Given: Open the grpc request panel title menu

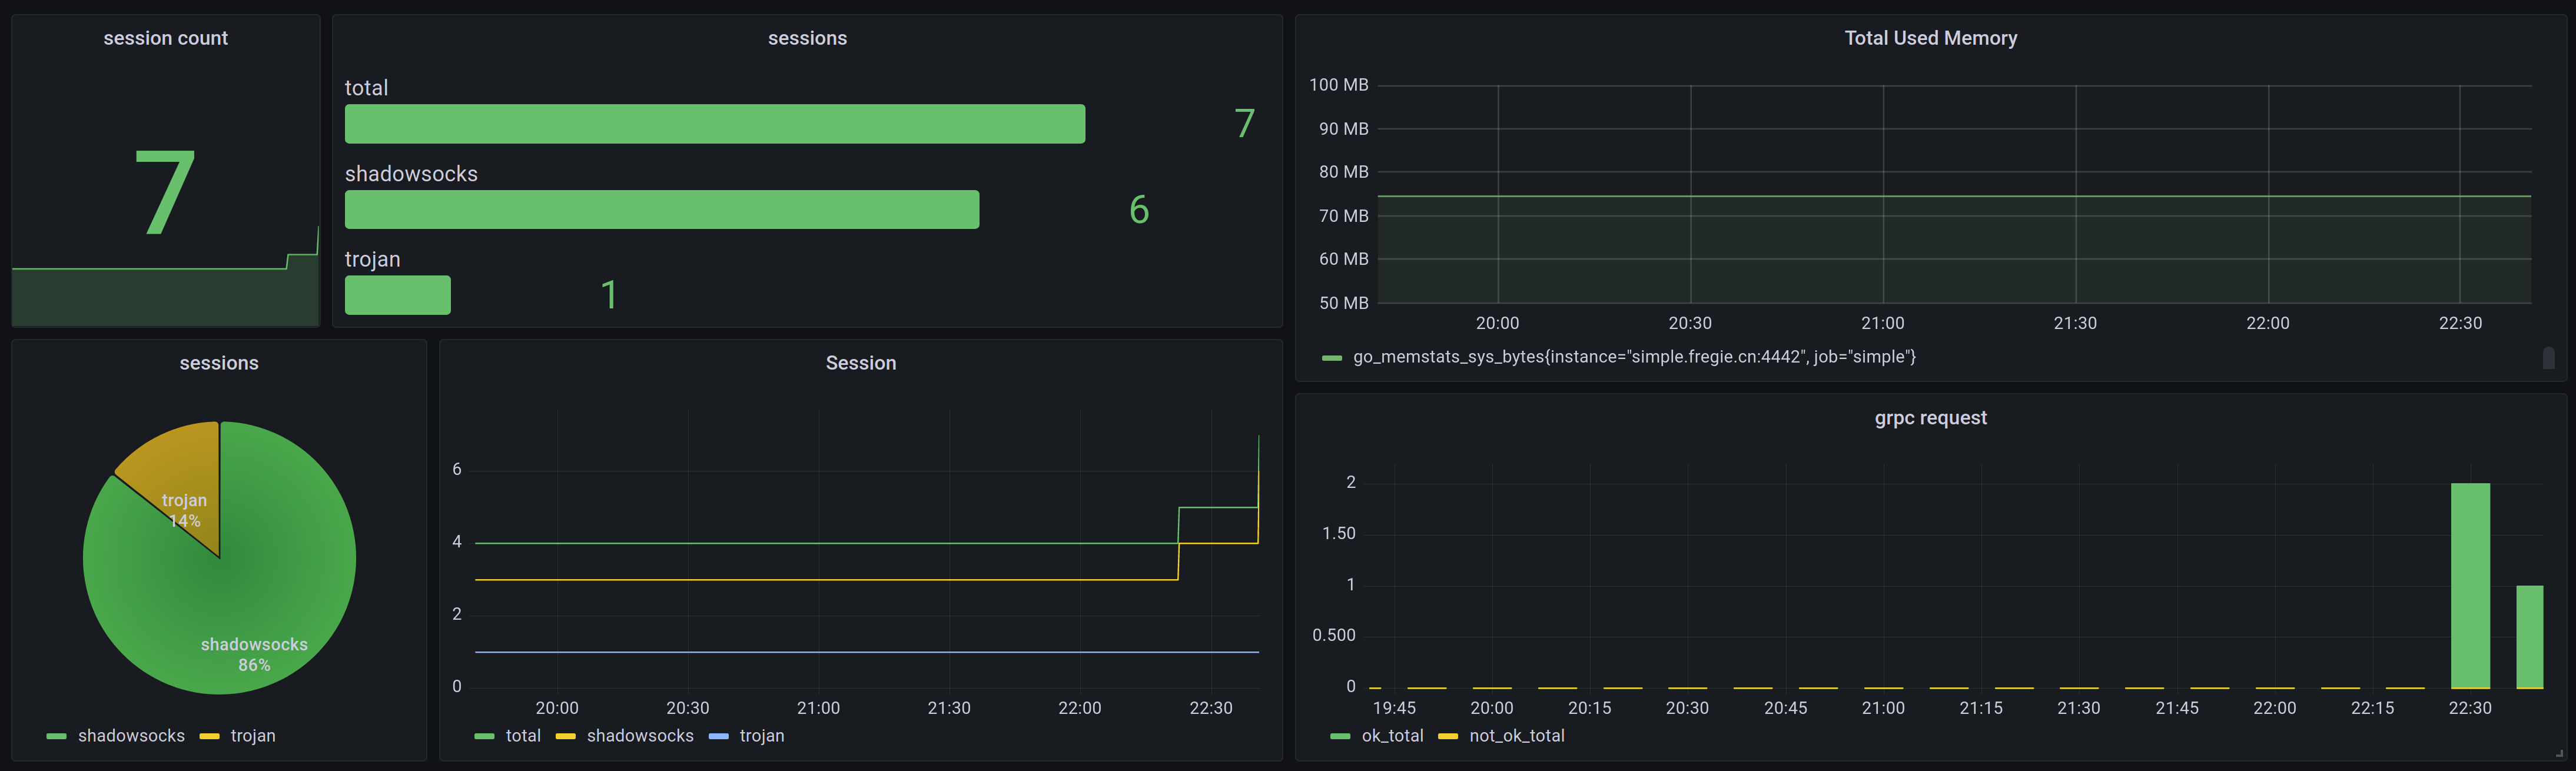Looking at the screenshot, I should pyautogui.click(x=1930, y=418).
